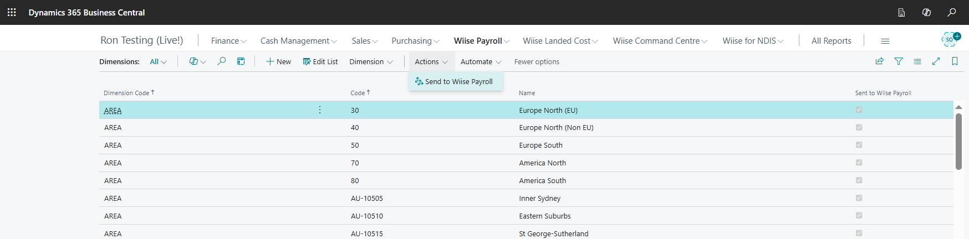Select the America South name cell
The image size is (969, 239).
pos(542,181)
